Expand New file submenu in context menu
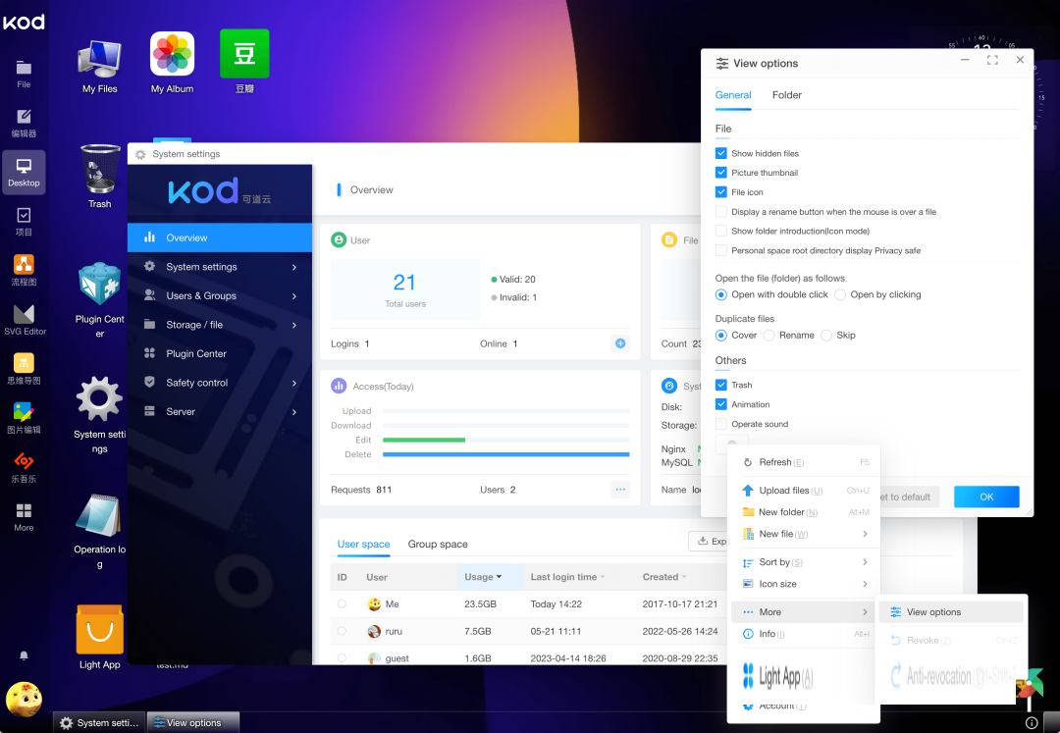Screen dimensions: 1060x733 click(x=804, y=534)
